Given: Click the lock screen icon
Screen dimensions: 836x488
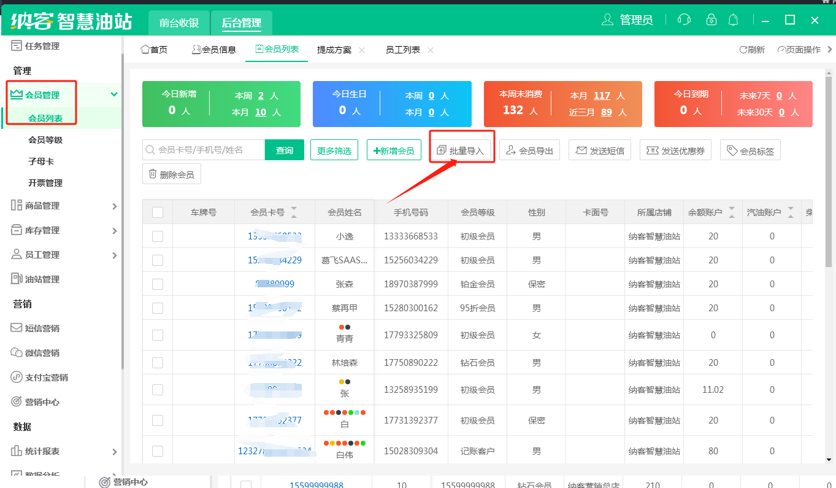Looking at the screenshot, I should pos(711,20).
